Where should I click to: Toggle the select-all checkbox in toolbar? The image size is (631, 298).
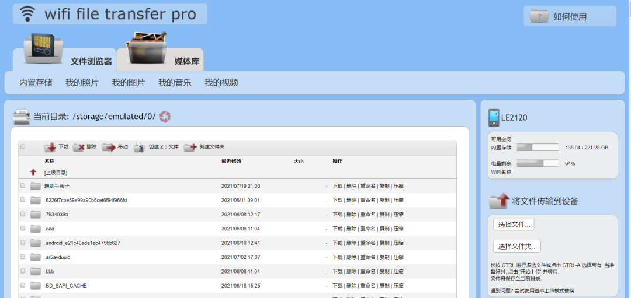coord(23,147)
